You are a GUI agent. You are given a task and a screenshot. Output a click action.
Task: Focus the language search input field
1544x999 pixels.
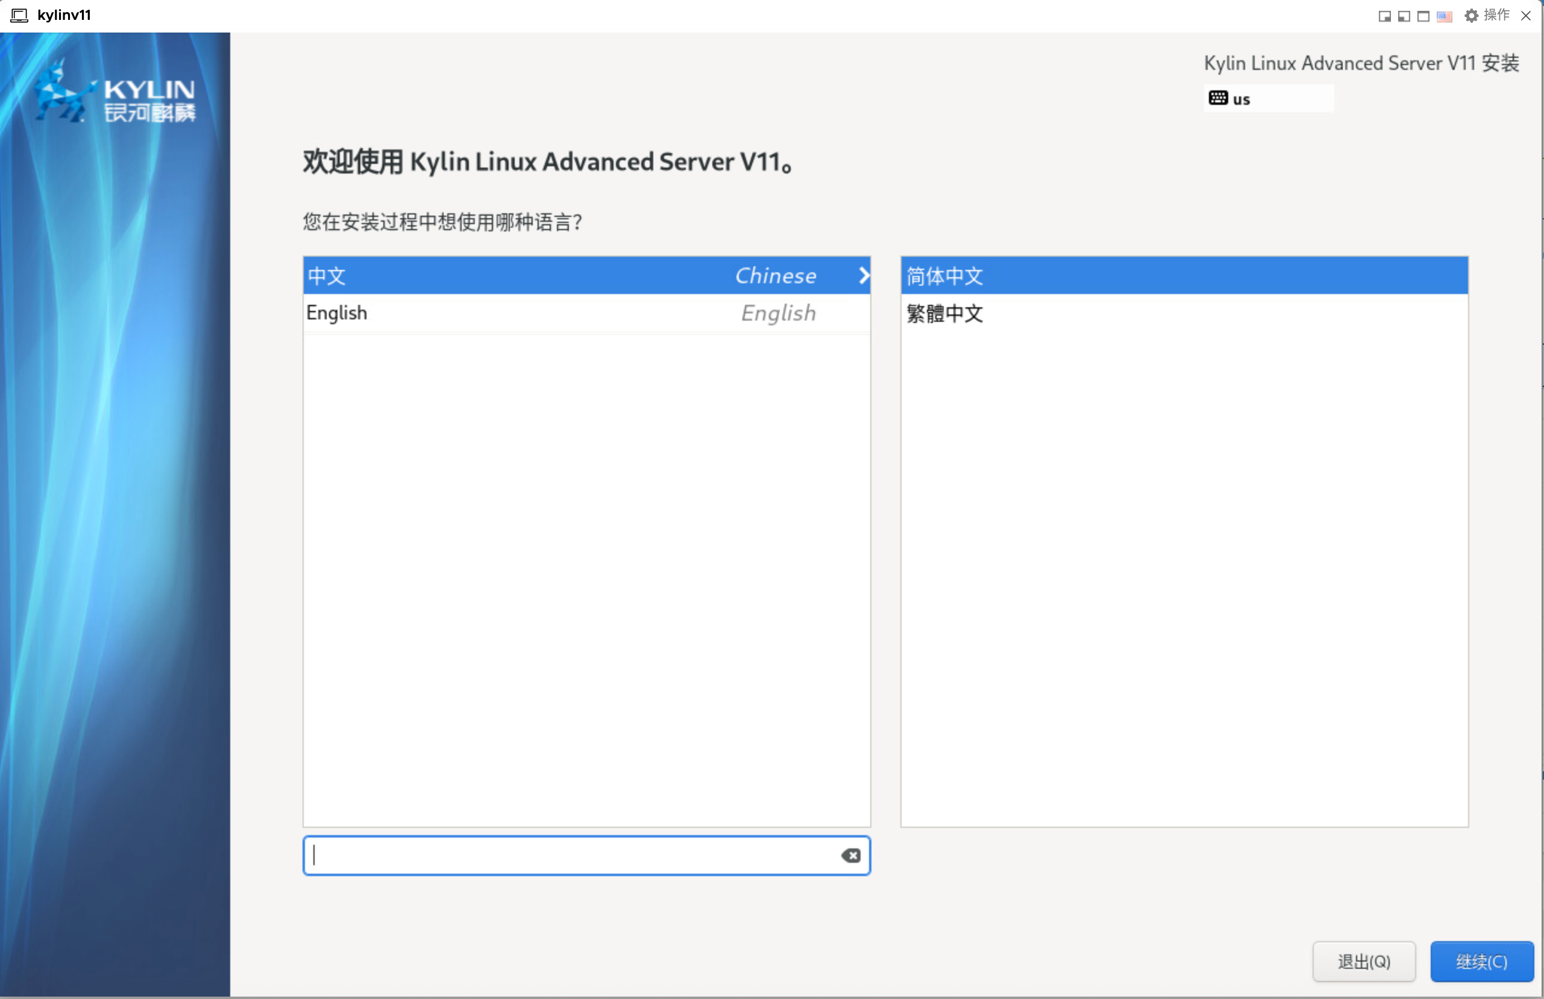[x=571, y=856]
